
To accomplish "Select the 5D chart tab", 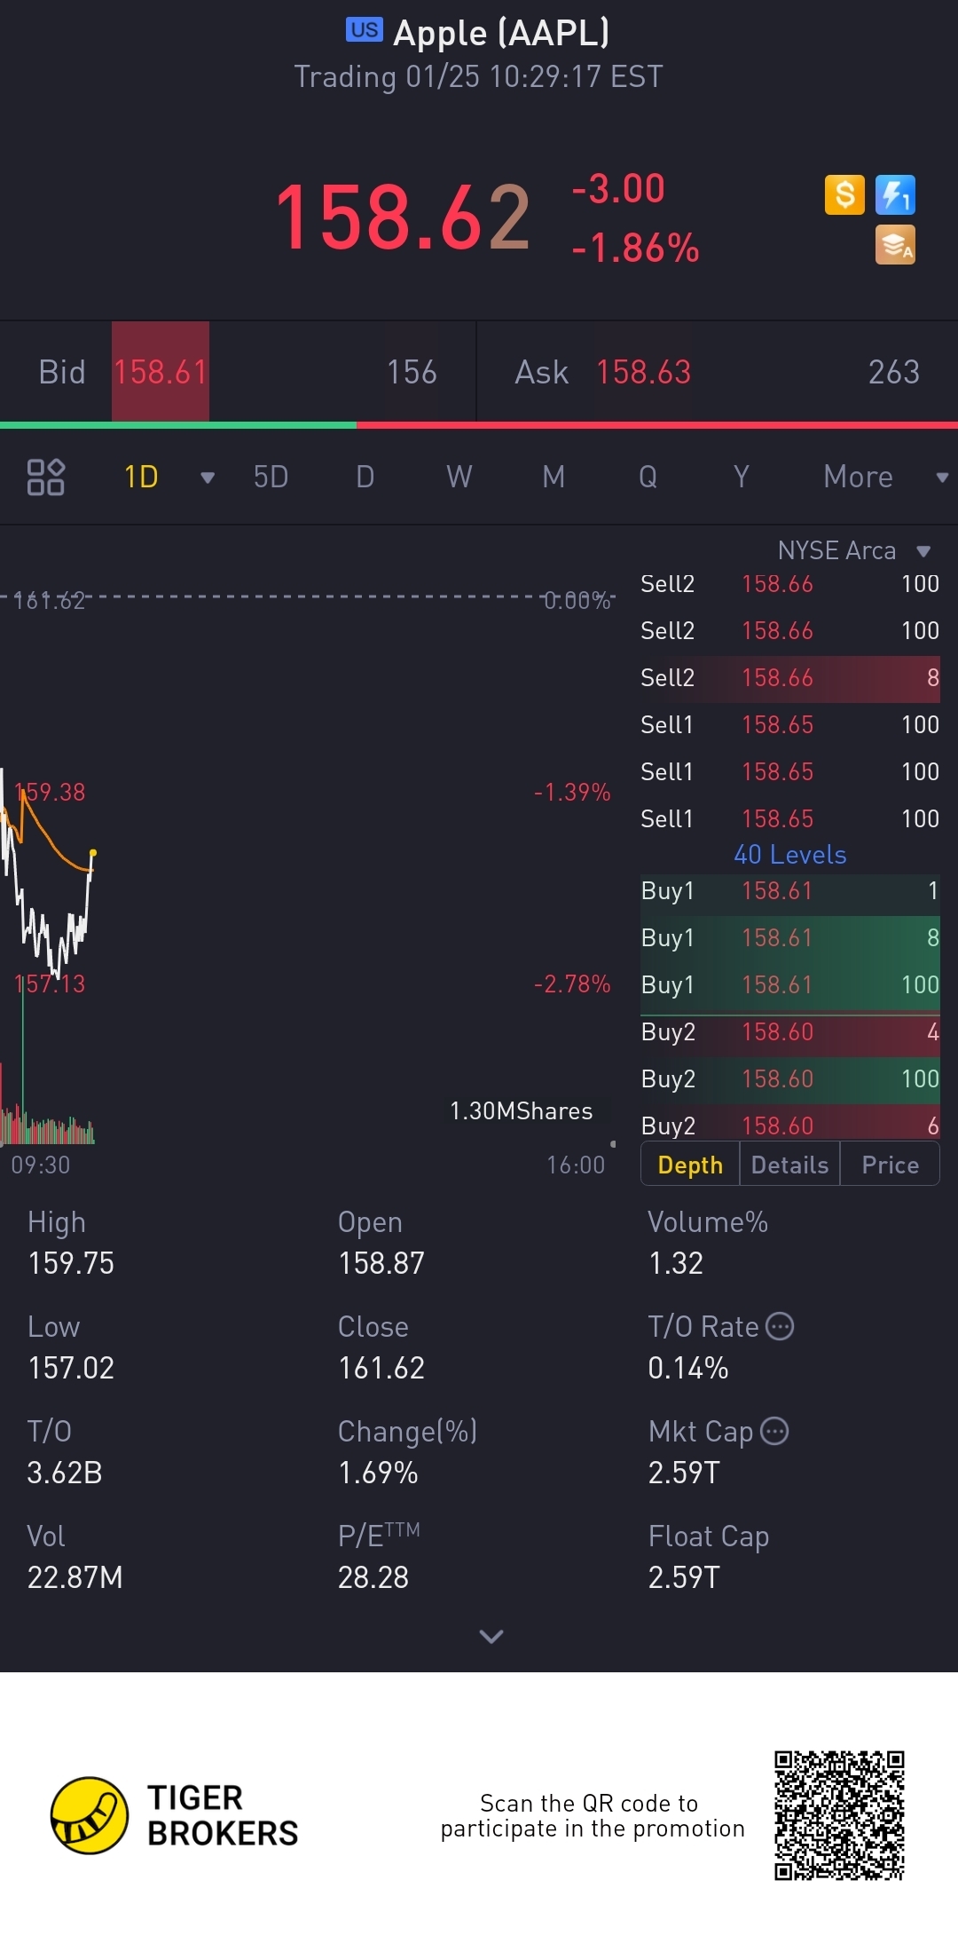I will pyautogui.click(x=271, y=477).
